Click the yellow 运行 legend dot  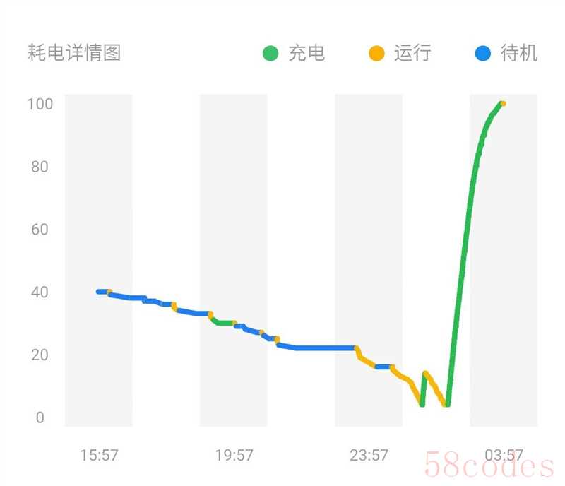[x=377, y=53]
